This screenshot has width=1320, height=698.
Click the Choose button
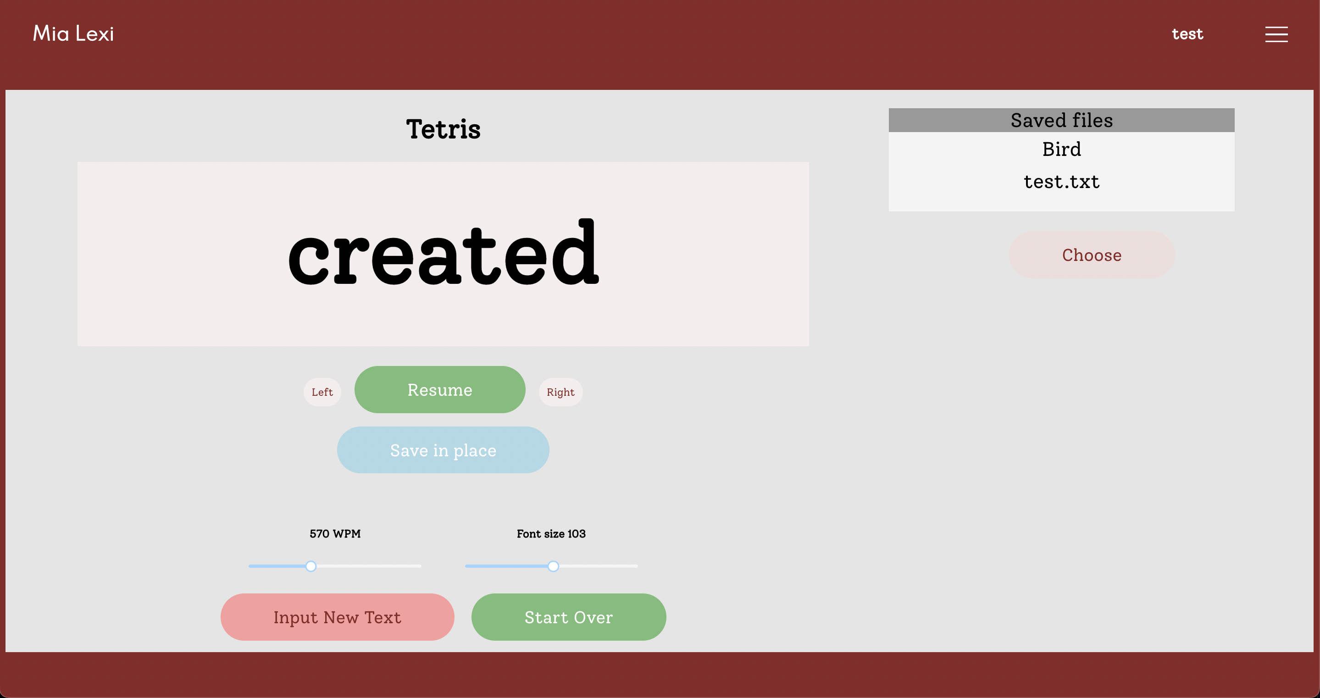(x=1092, y=255)
